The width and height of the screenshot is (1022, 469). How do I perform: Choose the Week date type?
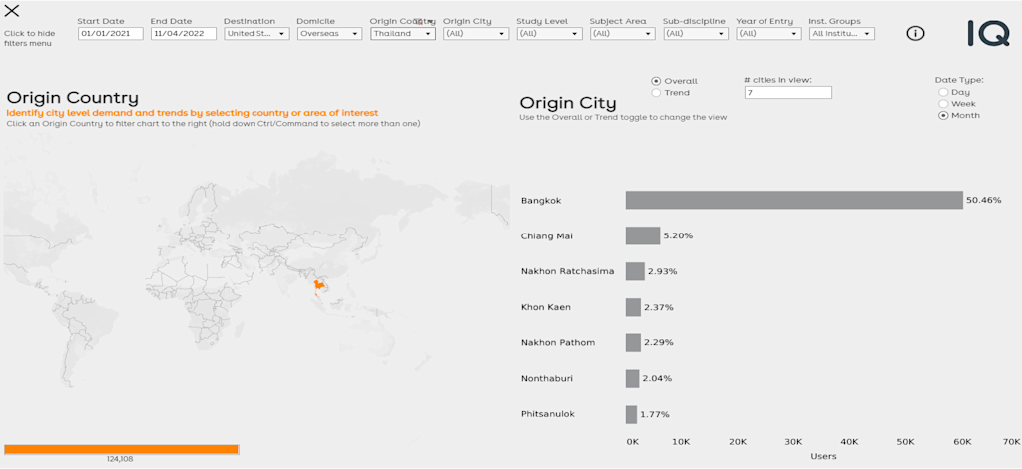click(942, 104)
